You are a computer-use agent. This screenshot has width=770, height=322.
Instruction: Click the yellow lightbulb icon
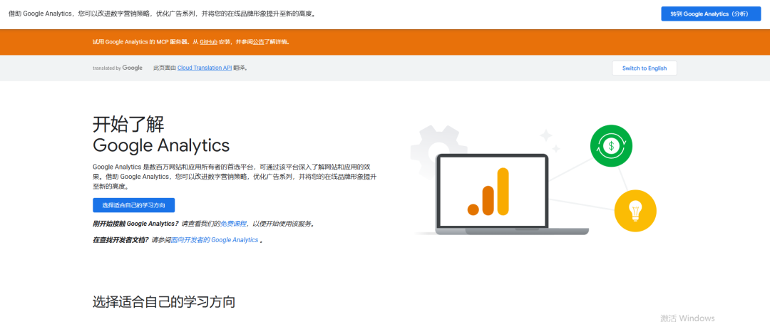coord(635,211)
